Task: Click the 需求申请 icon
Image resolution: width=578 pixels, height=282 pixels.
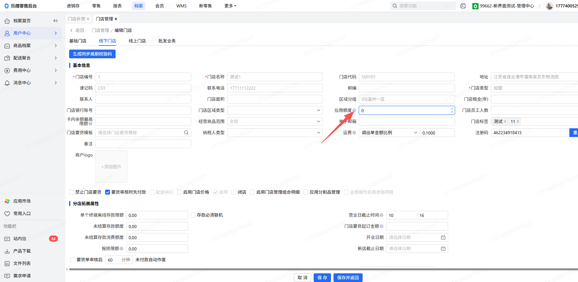Action: click(x=7, y=276)
